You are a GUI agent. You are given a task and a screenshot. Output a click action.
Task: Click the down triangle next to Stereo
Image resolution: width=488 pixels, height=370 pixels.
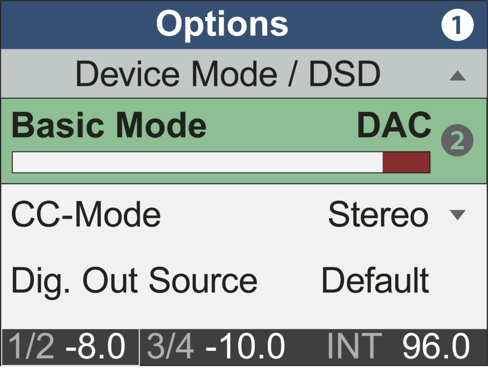tap(458, 216)
